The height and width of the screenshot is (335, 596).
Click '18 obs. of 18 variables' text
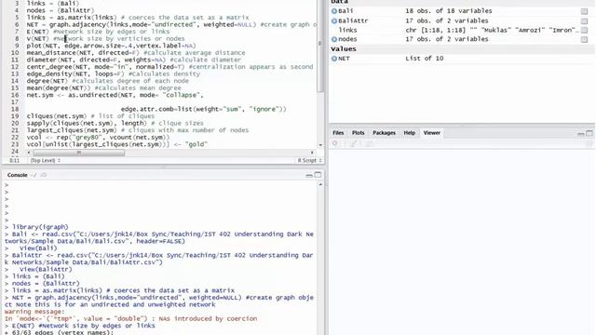449,11
